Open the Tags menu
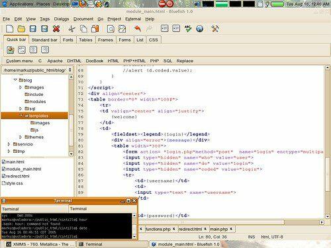The width and height of the screenshot is (331, 248). coord(44,19)
